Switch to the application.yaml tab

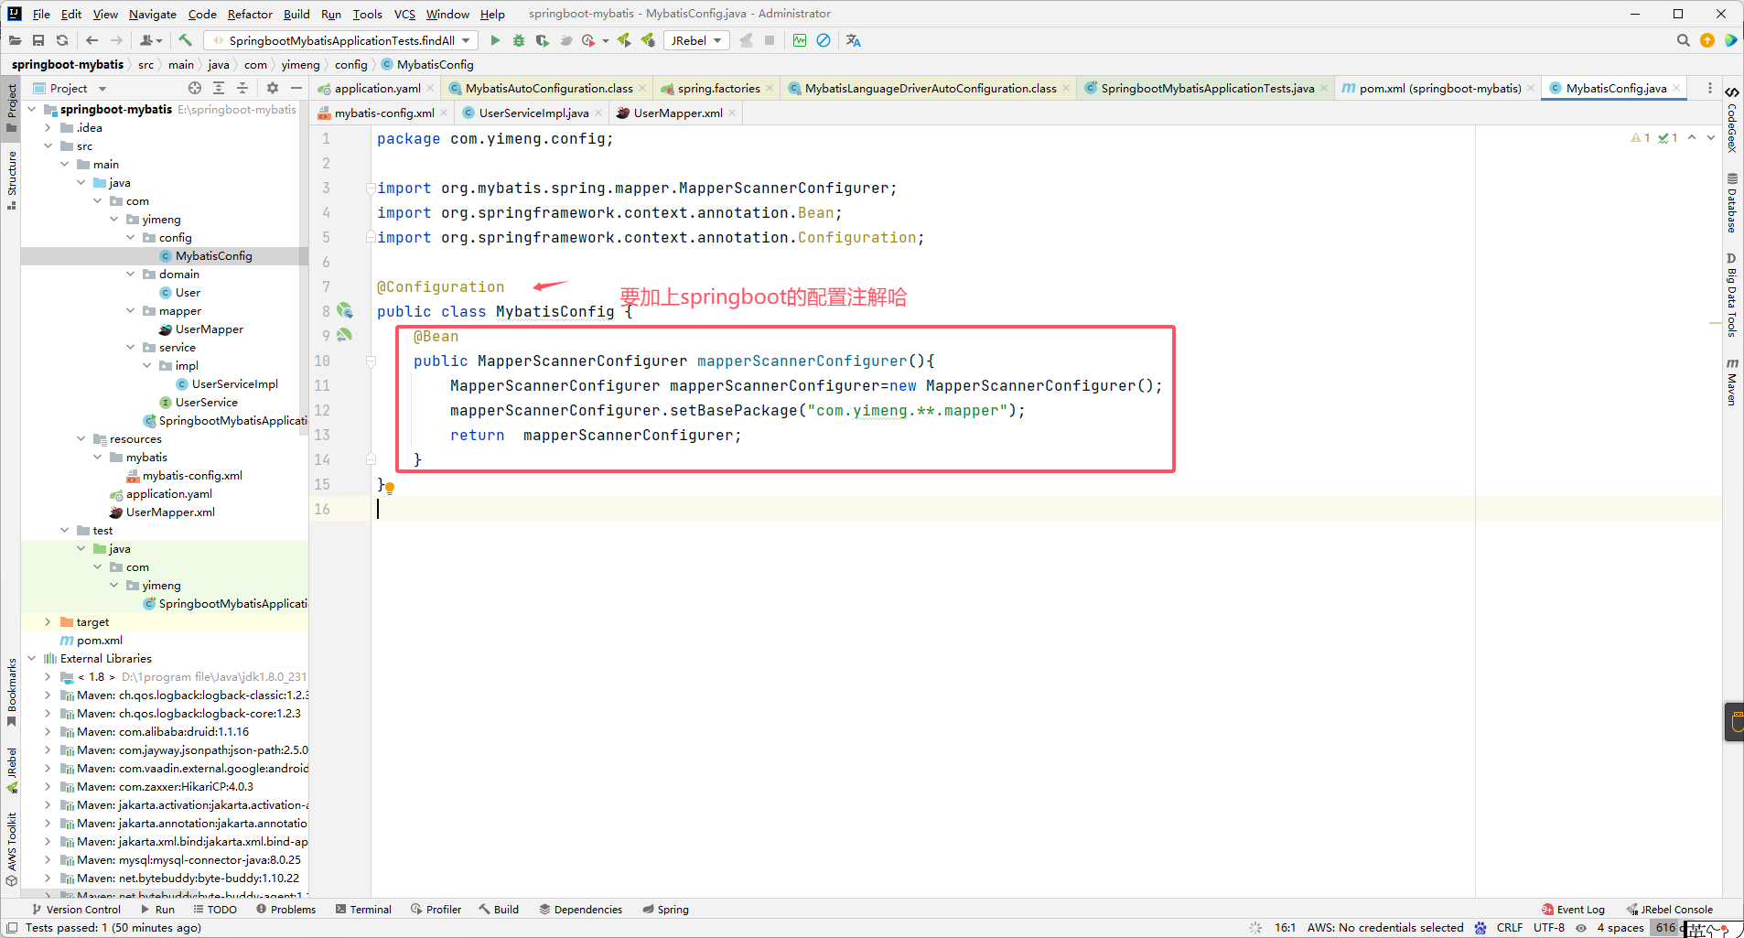click(x=377, y=88)
